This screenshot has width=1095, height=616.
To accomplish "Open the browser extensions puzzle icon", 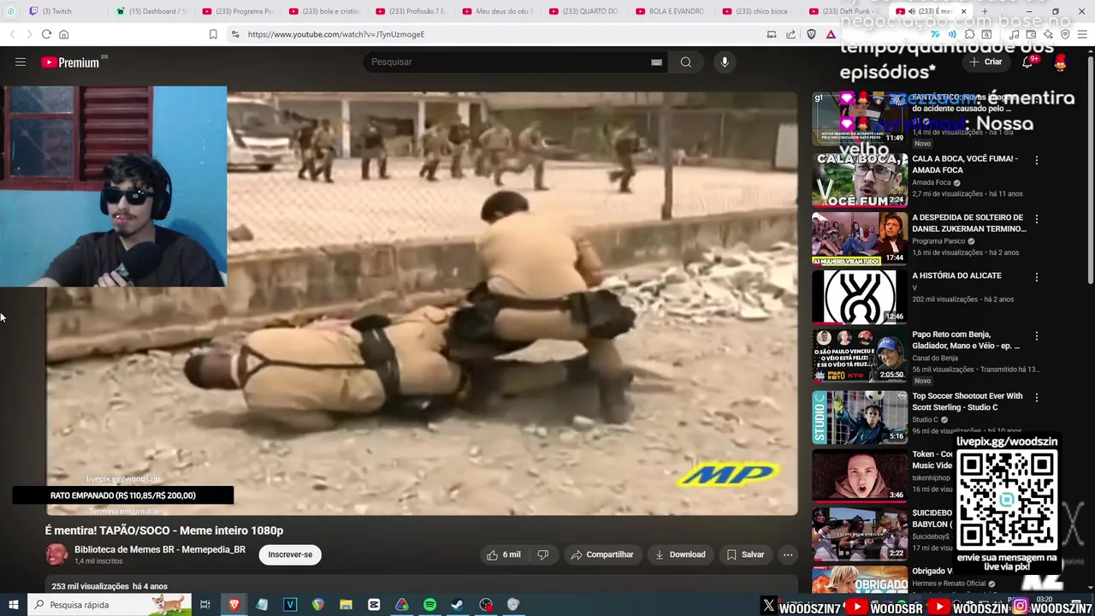I will point(969,34).
